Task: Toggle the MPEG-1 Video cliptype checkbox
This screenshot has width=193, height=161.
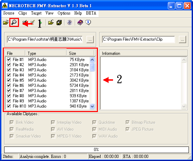Action: (53, 136)
